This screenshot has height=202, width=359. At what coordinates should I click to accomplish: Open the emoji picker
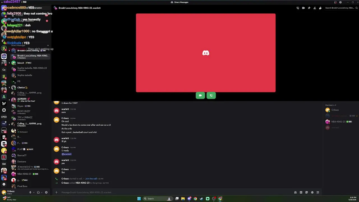point(312,192)
